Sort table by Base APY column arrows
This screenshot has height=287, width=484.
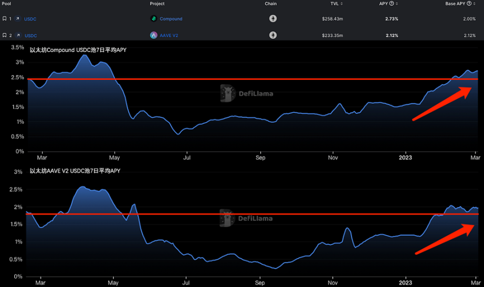tap(474, 4)
